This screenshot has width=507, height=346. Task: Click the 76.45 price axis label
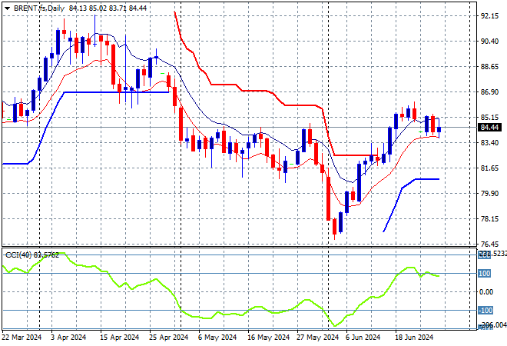click(489, 244)
